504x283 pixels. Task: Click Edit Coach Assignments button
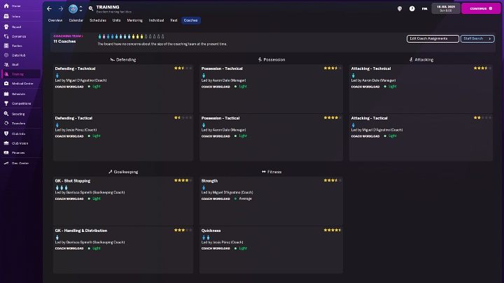(x=433, y=38)
